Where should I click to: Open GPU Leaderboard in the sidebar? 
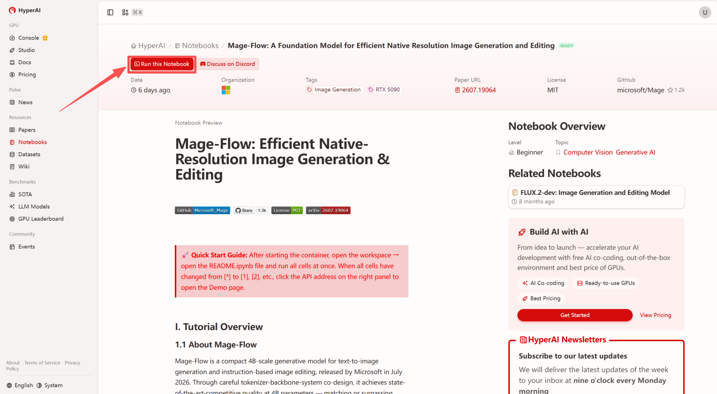[41, 219]
